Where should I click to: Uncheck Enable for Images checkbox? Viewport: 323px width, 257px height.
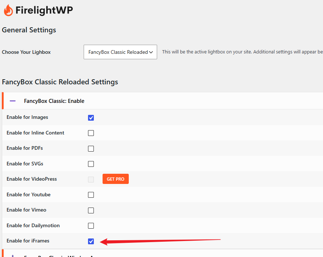[x=91, y=118]
